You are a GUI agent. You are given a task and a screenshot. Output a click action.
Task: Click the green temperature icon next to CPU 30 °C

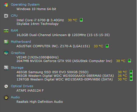(81, 20)
